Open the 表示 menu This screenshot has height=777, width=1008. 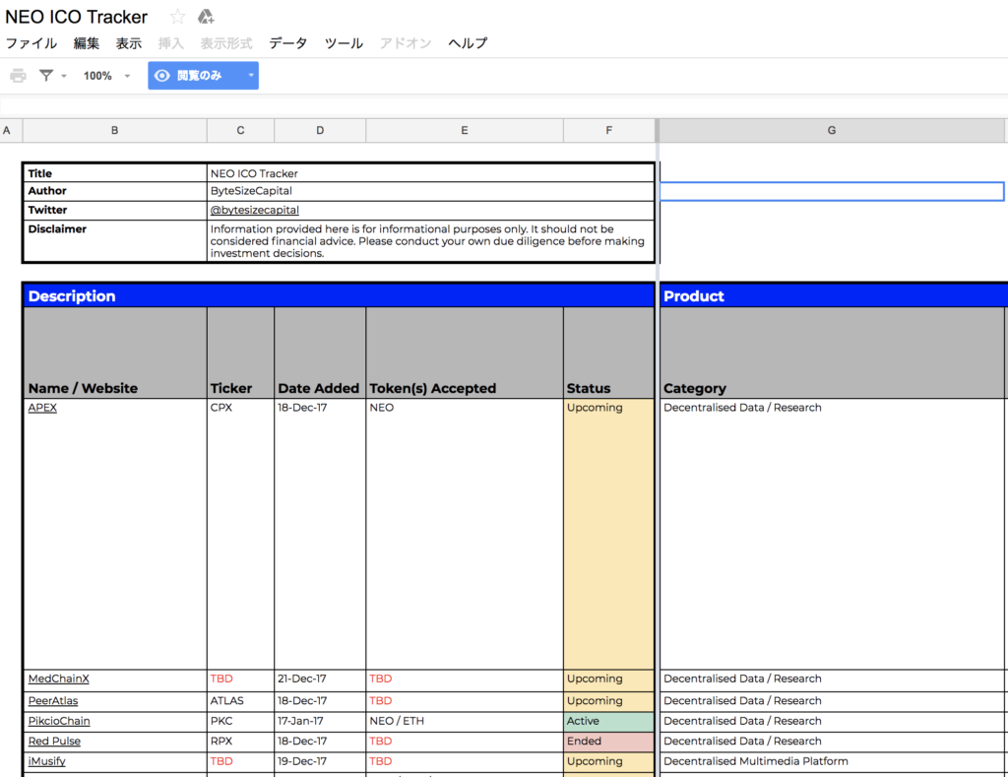point(129,43)
